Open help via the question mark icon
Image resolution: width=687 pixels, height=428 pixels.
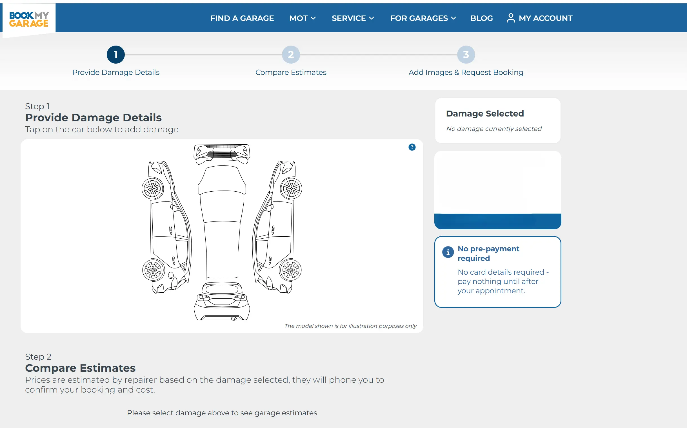point(412,147)
